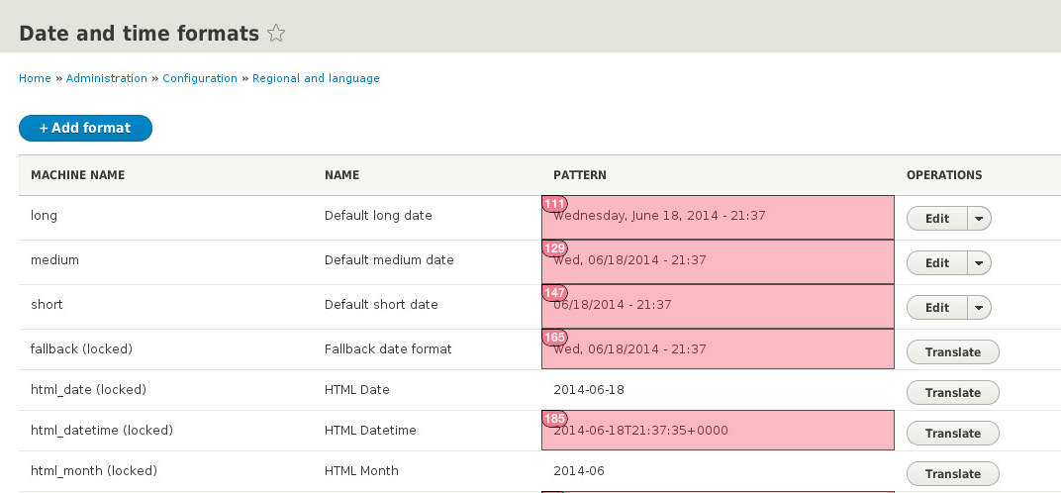The height and width of the screenshot is (493, 1061).
Task: Expand dropdown arrow for short format row
Action: click(979, 308)
